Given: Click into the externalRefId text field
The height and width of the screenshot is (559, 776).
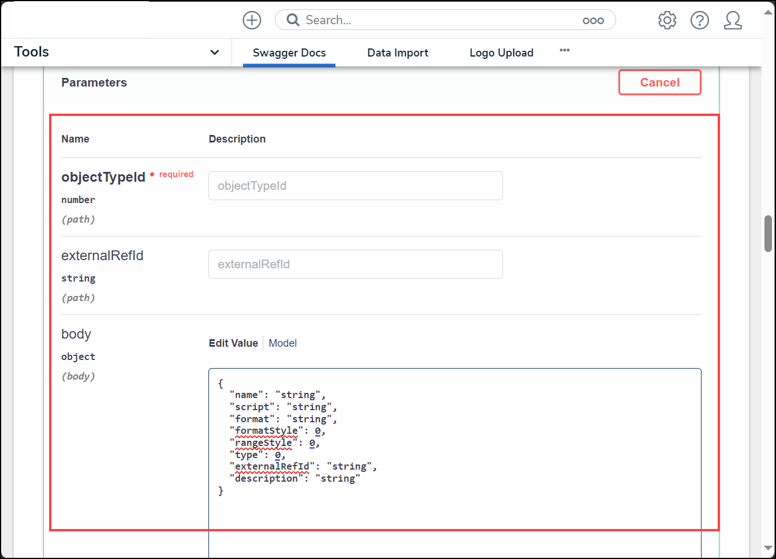Looking at the screenshot, I should coord(355,264).
